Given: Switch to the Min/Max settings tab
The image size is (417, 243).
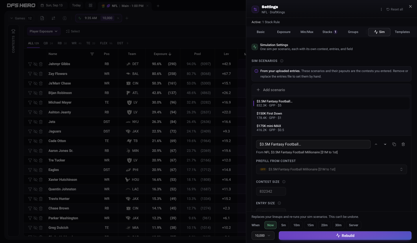Looking at the screenshot, I should coord(307,32).
